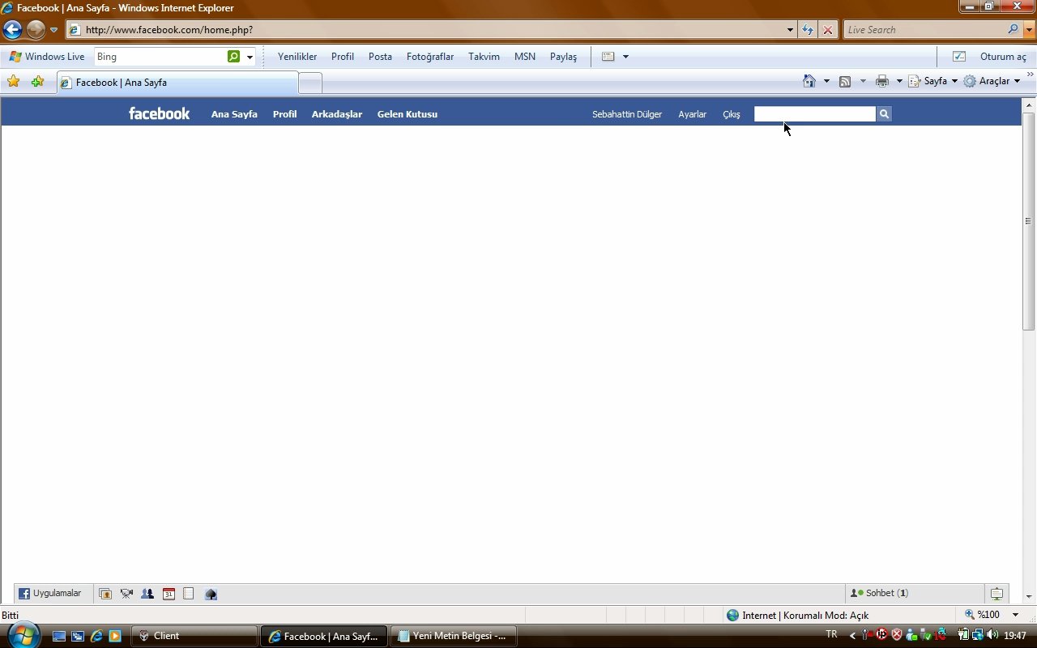The image size is (1037, 648).
Task: Open a new blank tab
Action: pyautogui.click(x=310, y=83)
